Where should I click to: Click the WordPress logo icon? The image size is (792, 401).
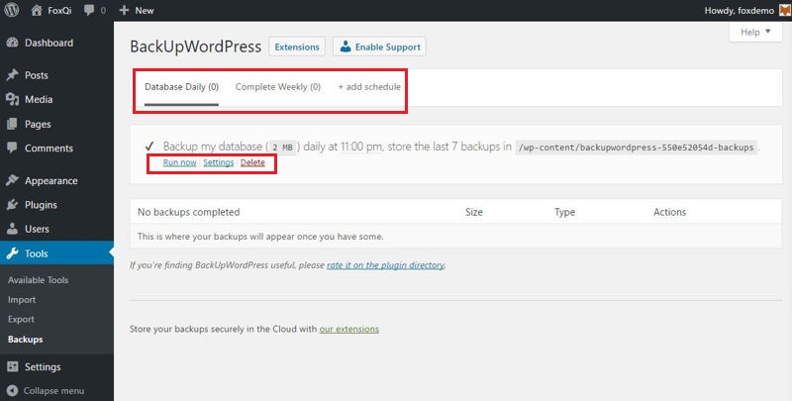[x=11, y=10]
